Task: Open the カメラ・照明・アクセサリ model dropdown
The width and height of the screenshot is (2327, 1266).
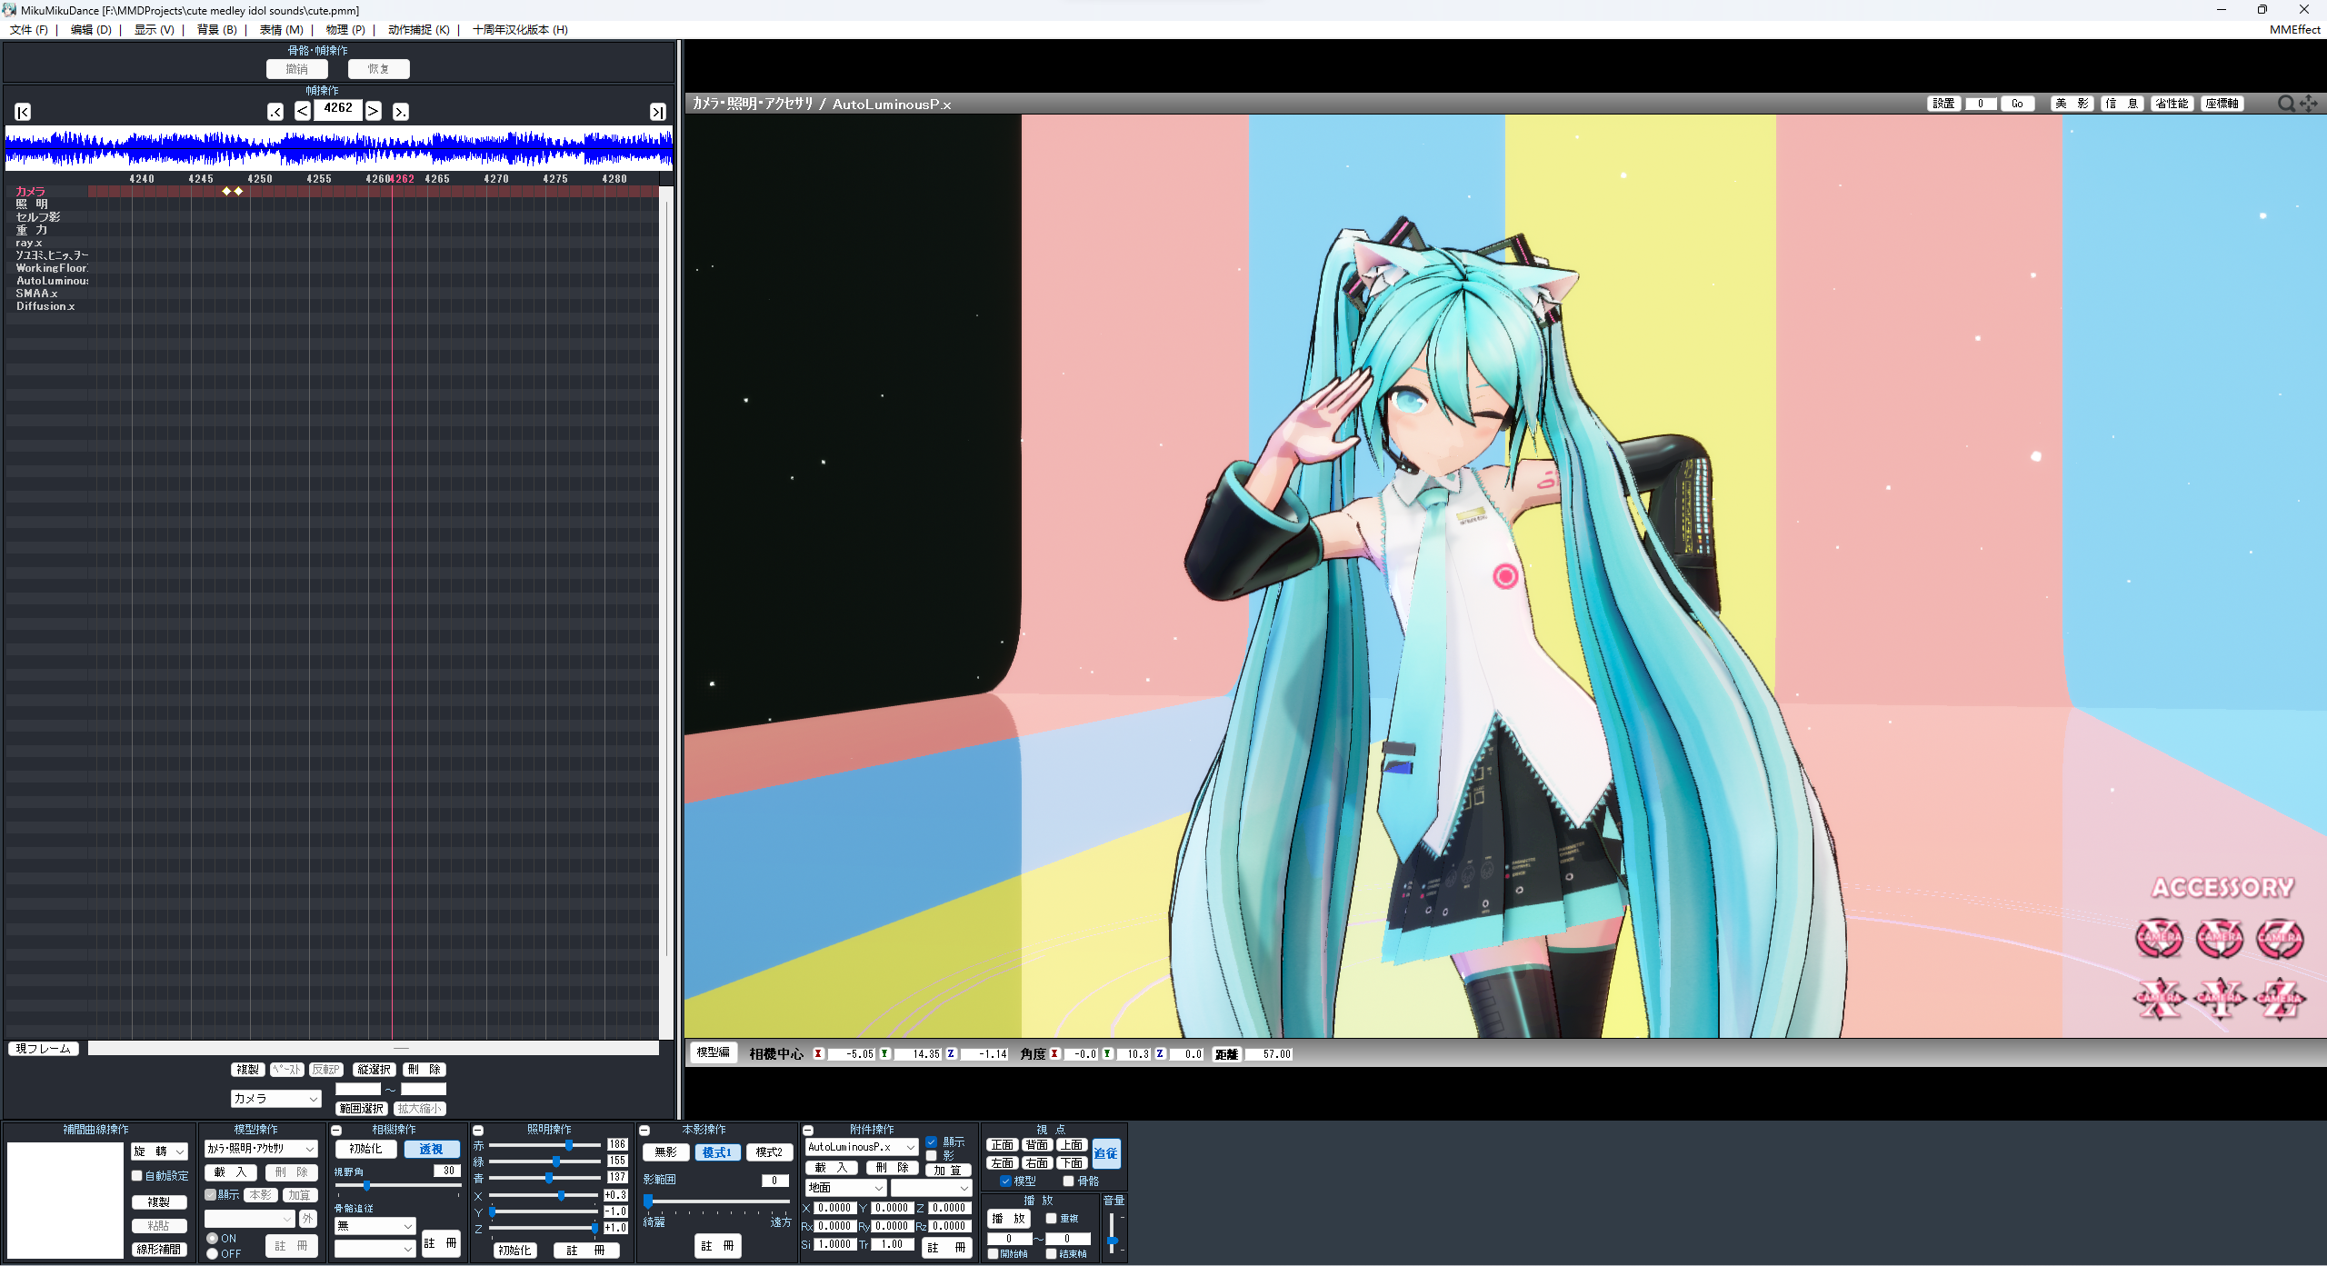Action: click(261, 1149)
